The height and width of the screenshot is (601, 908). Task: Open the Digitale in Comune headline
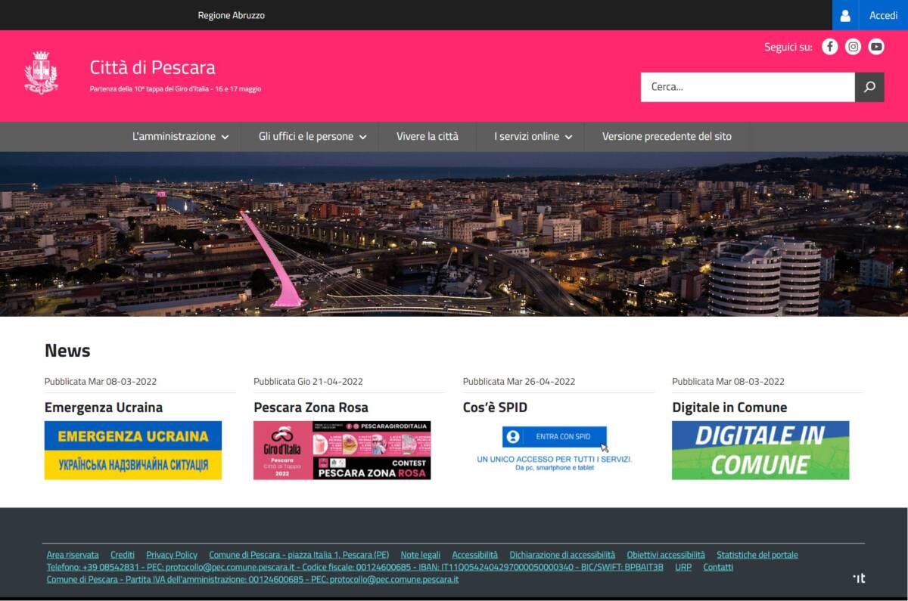pyautogui.click(x=729, y=407)
